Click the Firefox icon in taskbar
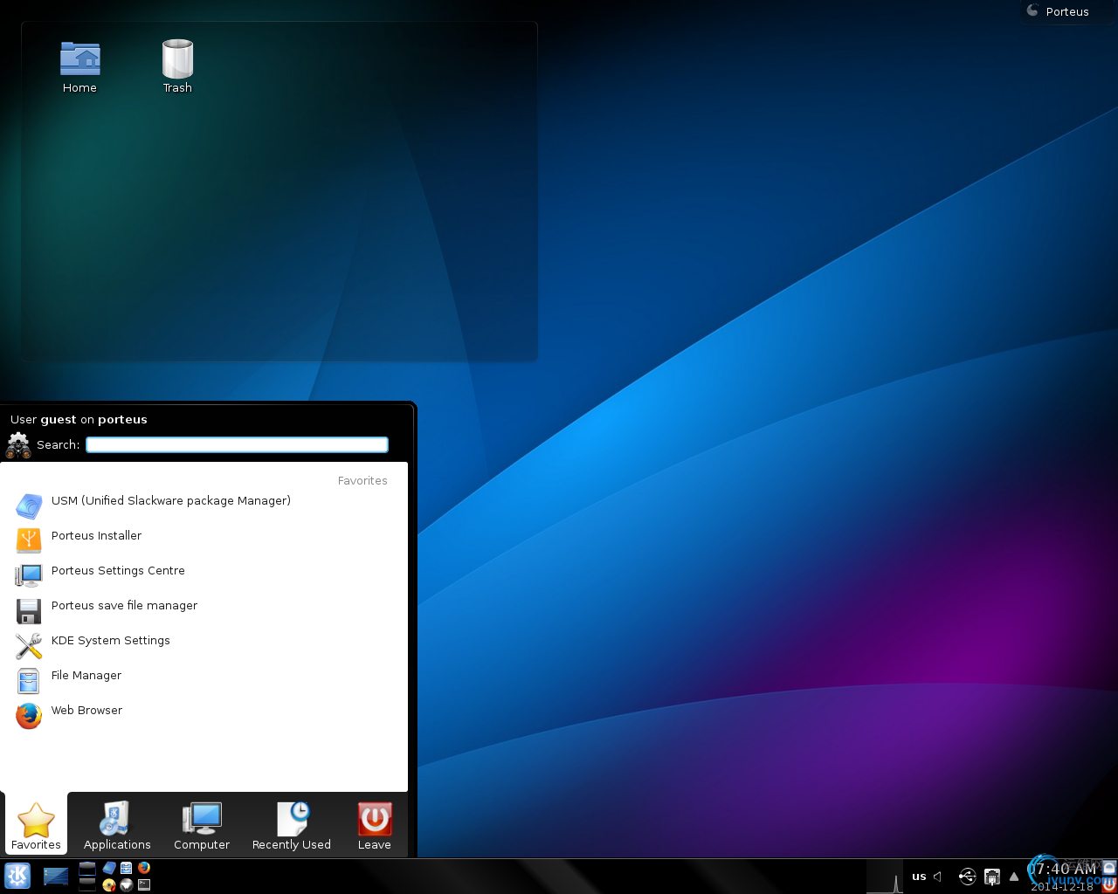 [144, 868]
